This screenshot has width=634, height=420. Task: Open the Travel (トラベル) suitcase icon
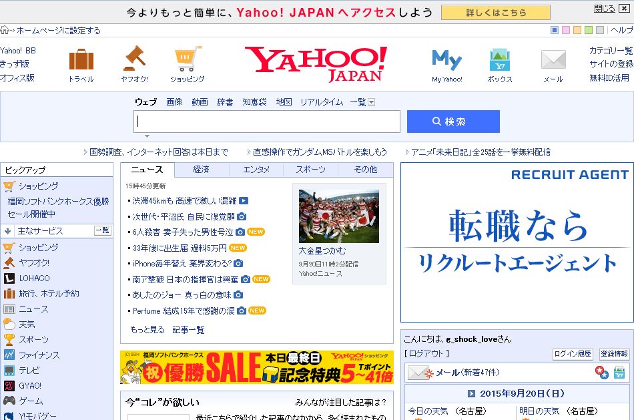pos(81,59)
